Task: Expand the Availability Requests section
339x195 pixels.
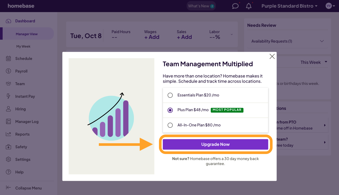Action: click(322, 41)
